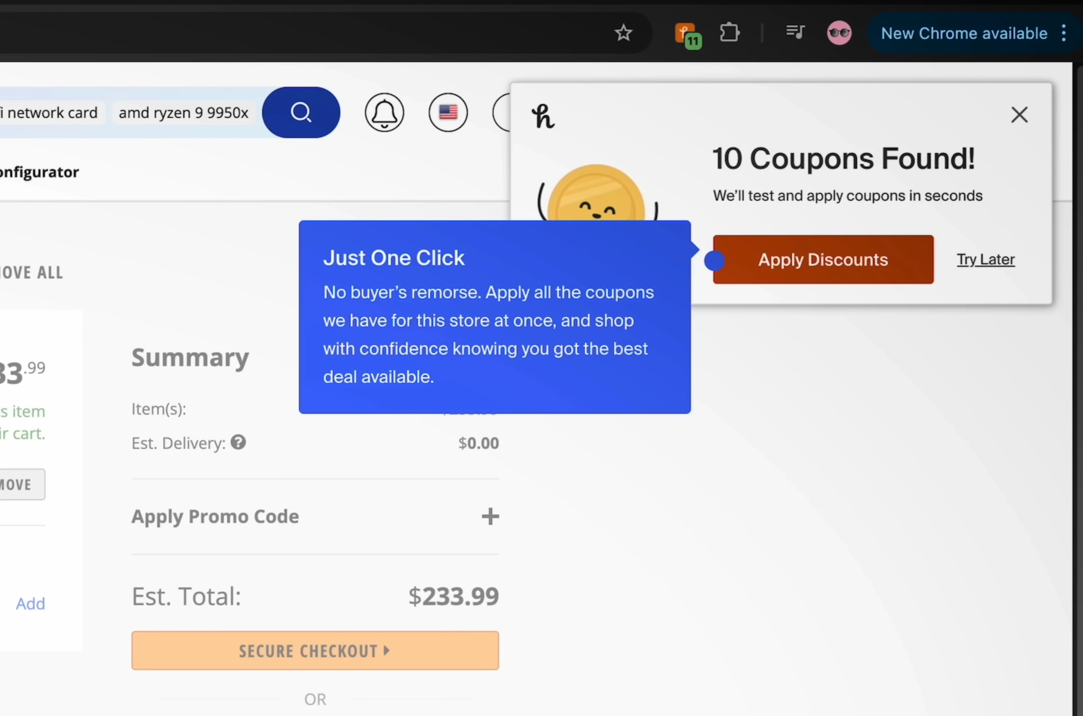Image resolution: width=1083 pixels, height=716 pixels.
Task: Click the Just One Click tooltip heading
Action: (x=393, y=258)
